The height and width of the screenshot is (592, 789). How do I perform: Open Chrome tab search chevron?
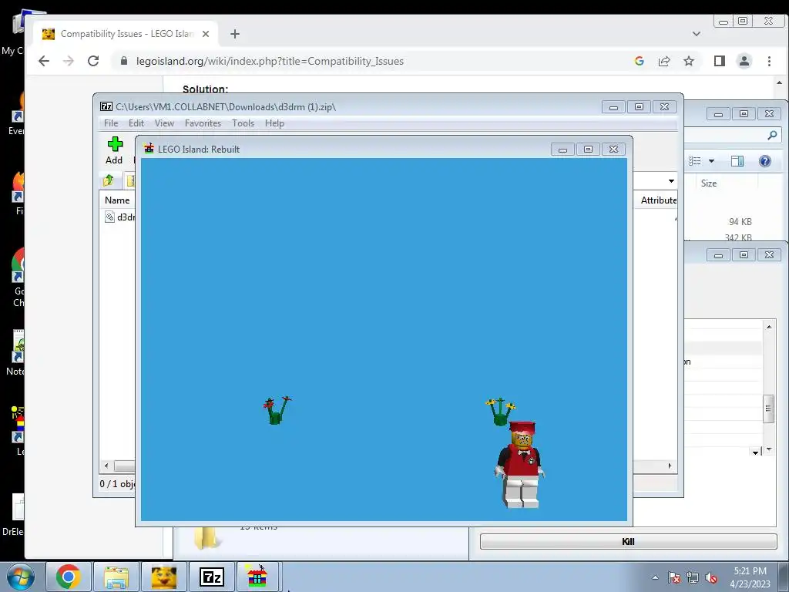coord(697,34)
